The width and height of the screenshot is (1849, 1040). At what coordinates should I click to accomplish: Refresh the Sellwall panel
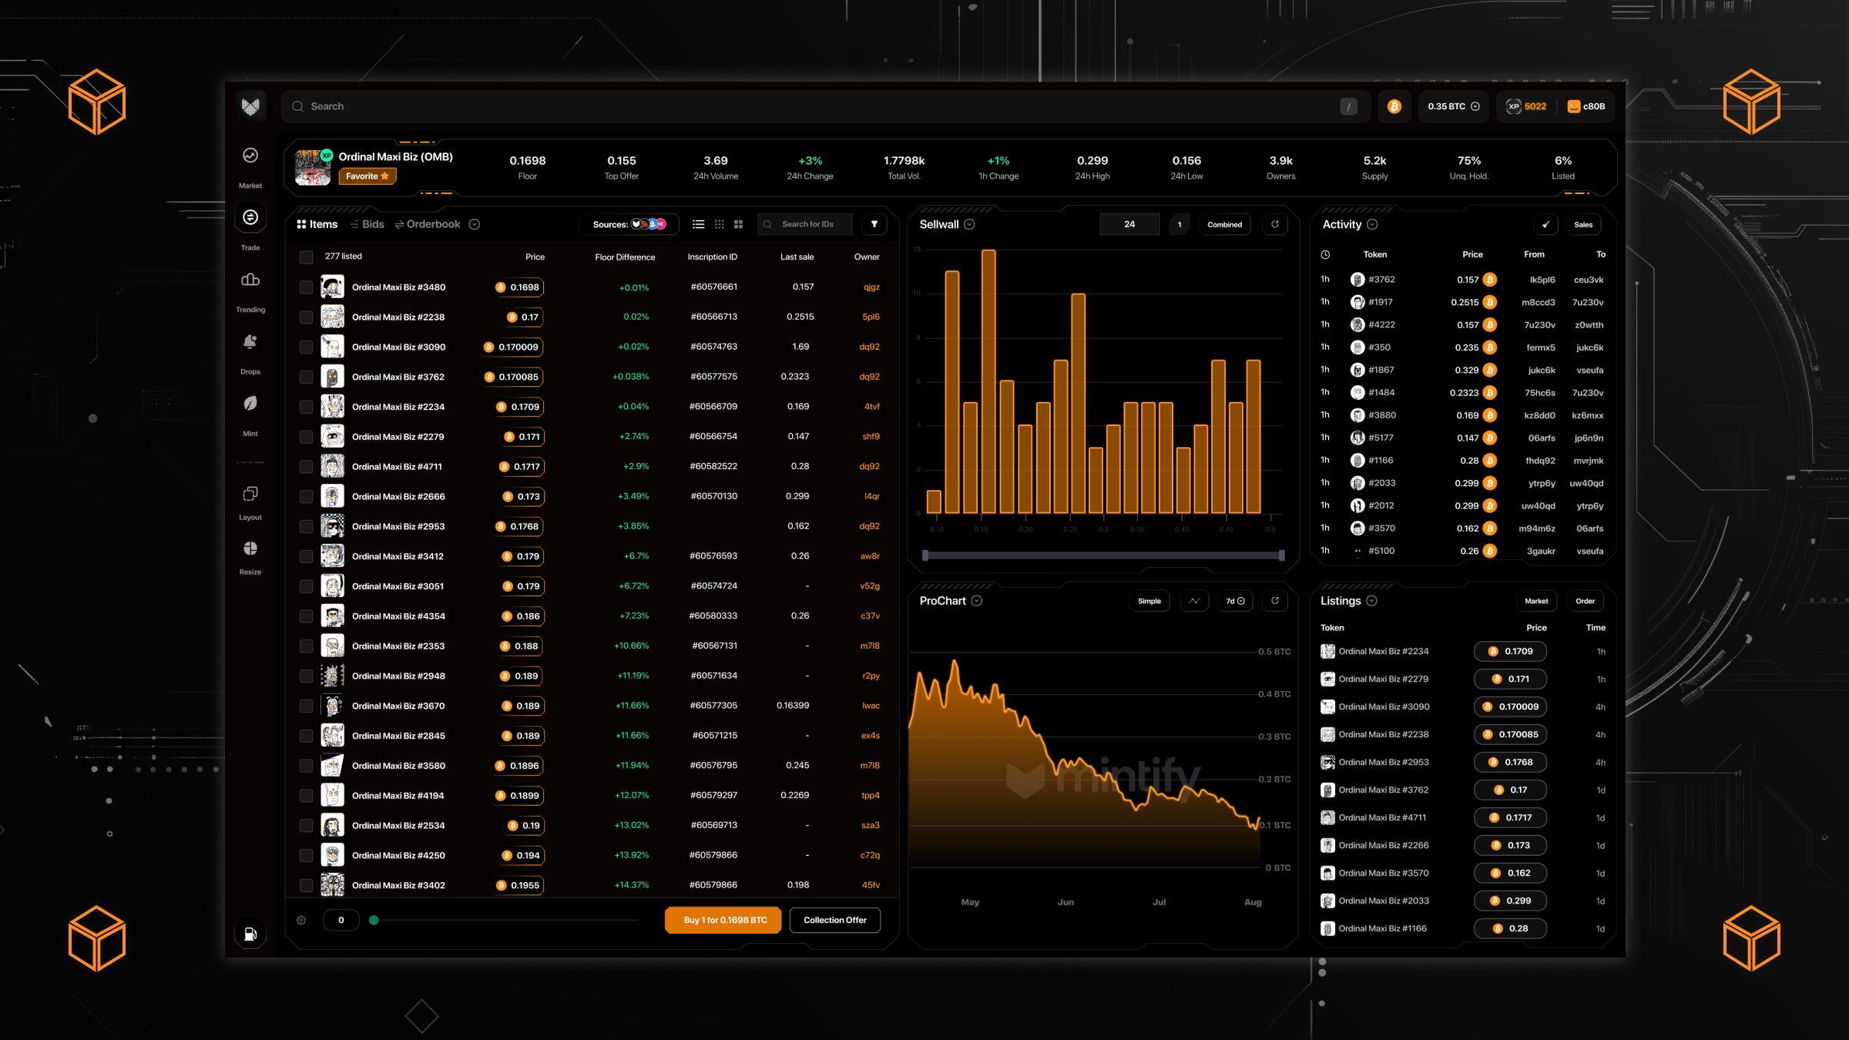(x=1275, y=224)
